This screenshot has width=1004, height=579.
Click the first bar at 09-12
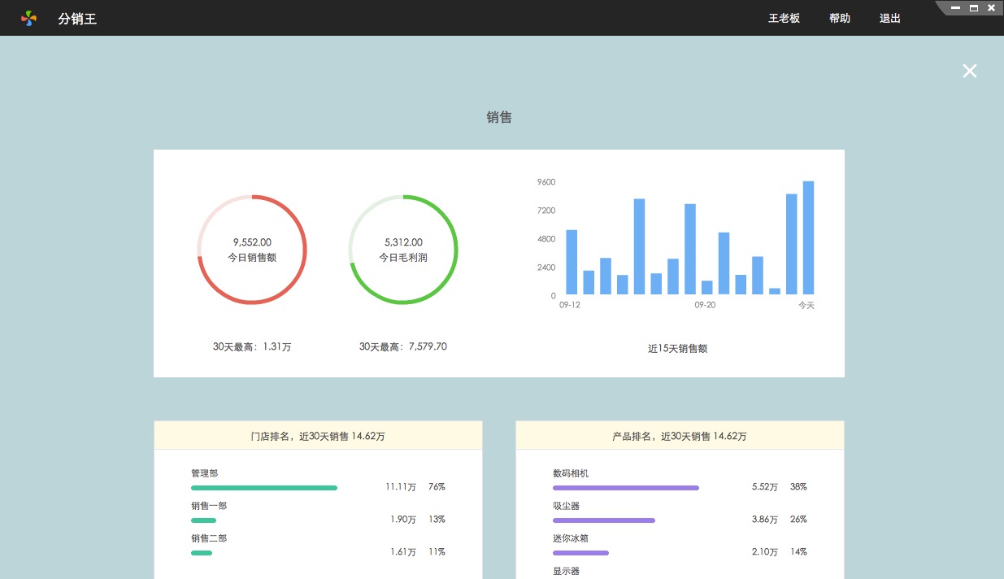[x=572, y=262]
